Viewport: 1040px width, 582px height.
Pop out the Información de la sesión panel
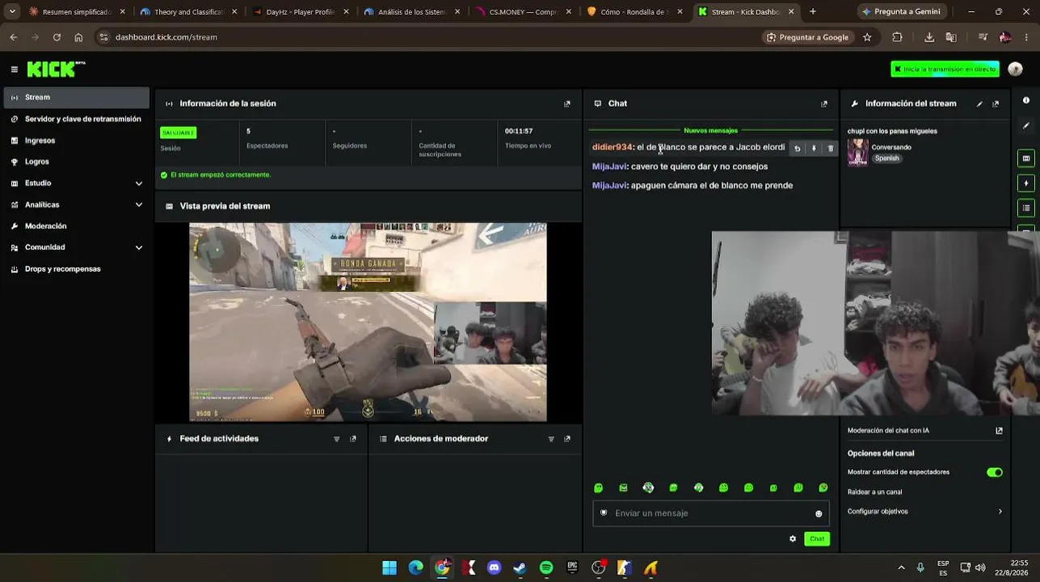point(566,103)
